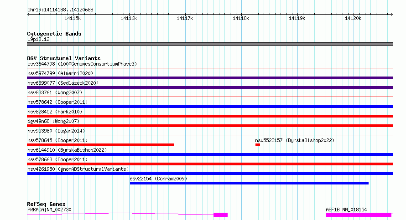This screenshot has width=406, height=220.
Task: Open variant esv3644798 (1000GenomesConsortiumPhase3)
Action: click(x=82, y=64)
